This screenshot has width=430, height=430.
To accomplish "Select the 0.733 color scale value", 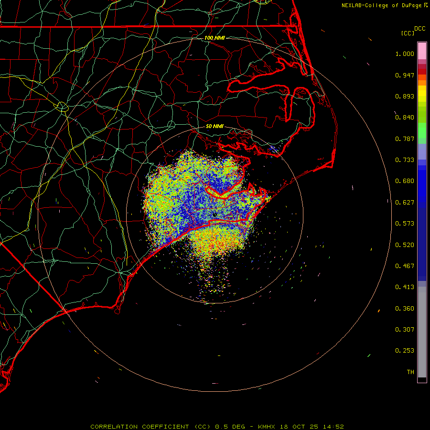I will click(x=405, y=160).
